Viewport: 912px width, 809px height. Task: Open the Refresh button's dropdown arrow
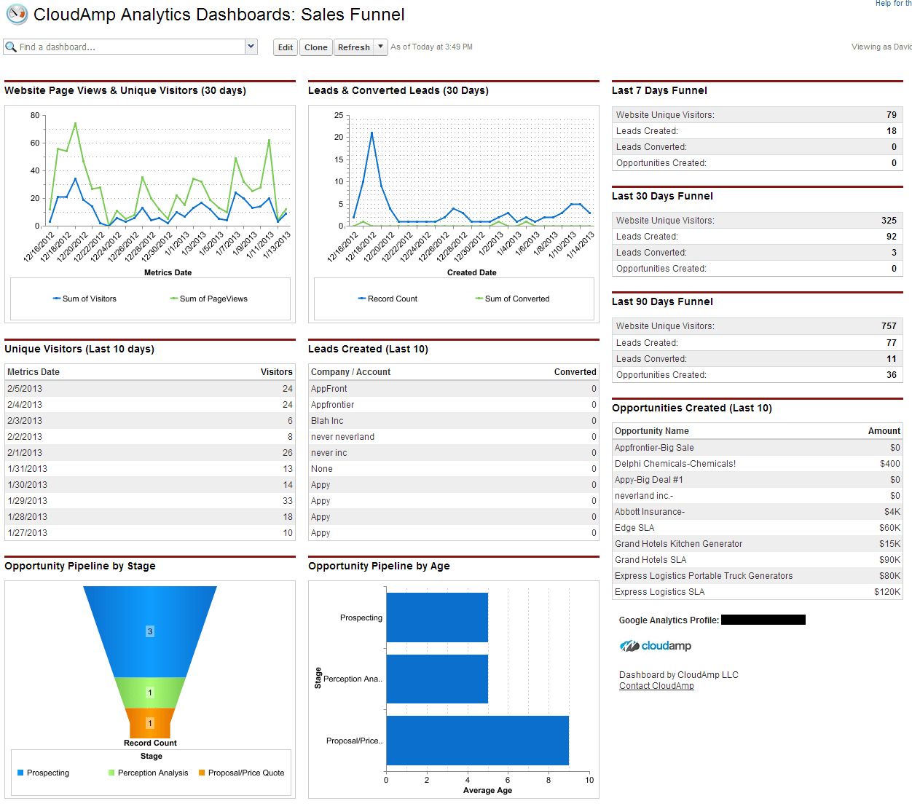point(380,47)
